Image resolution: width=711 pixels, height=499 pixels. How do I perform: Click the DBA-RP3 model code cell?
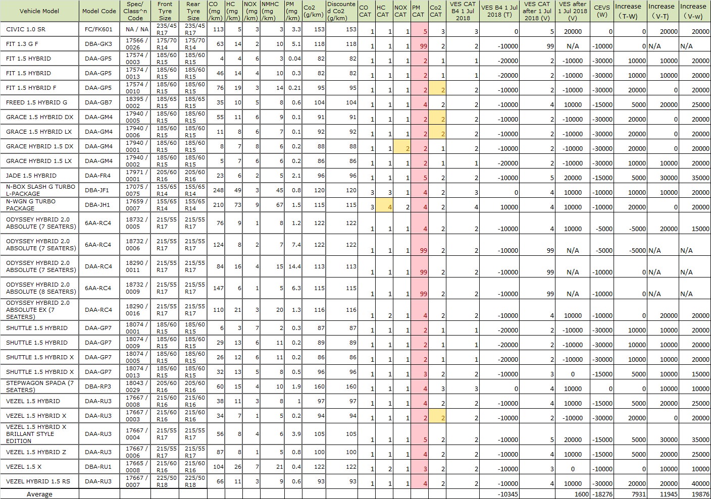click(99, 386)
